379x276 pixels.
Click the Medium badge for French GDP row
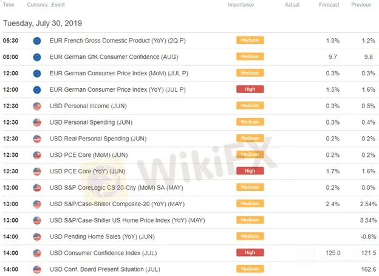coord(250,40)
